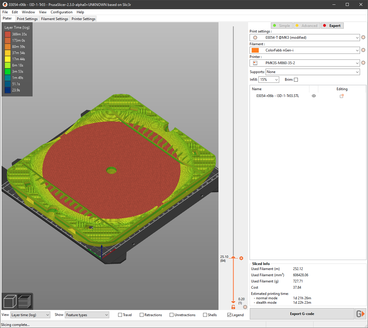The height and width of the screenshot is (328, 368).
Task: Click the PrusaSlicer app icon in title bar
Action: pos(5,4)
